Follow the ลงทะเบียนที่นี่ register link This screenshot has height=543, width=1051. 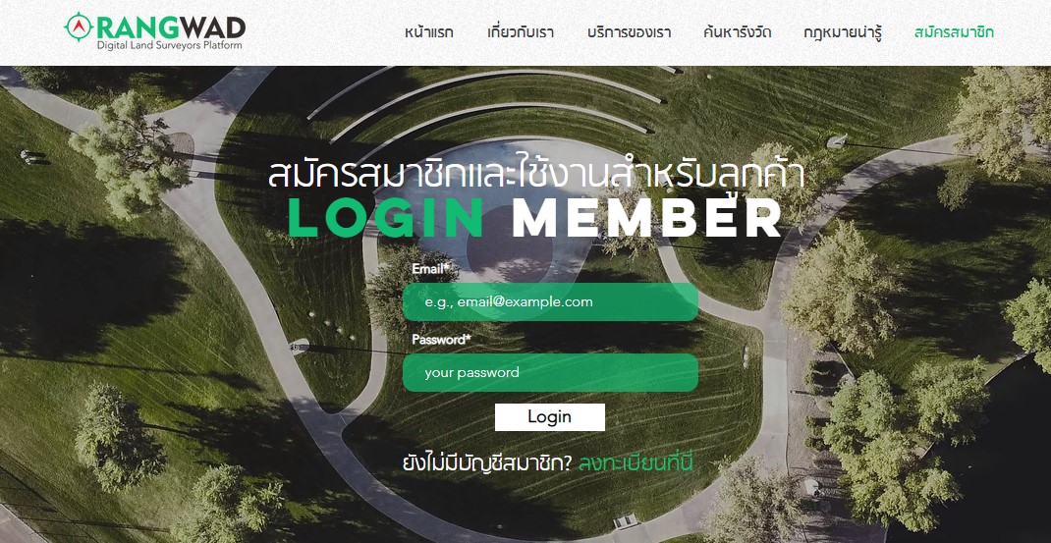(635, 463)
